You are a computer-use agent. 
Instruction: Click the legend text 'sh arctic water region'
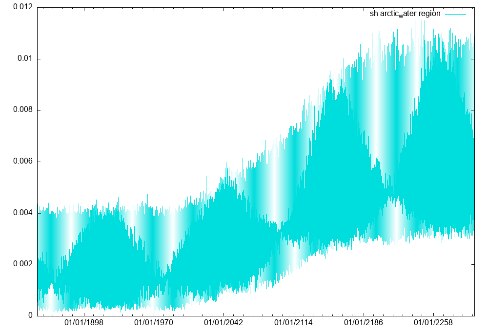405,14
